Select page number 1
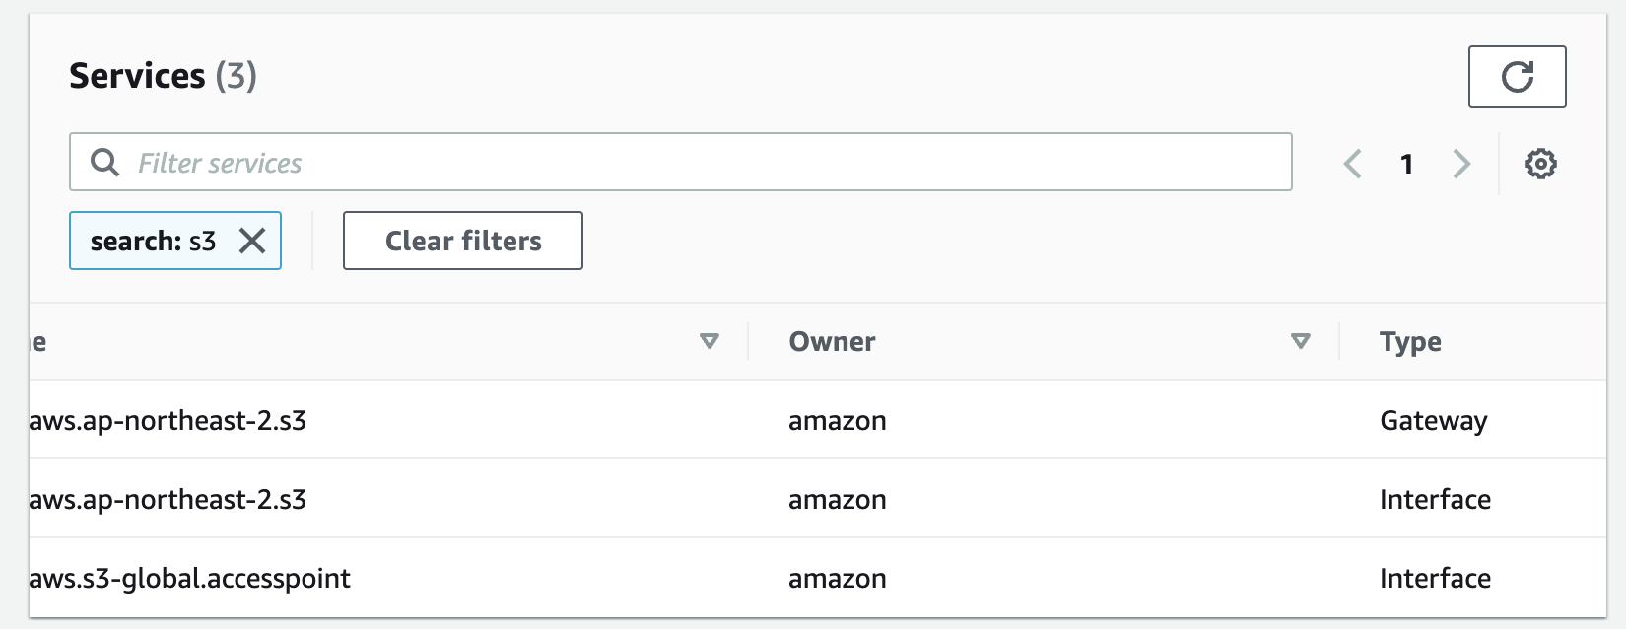This screenshot has width=1626, height=629. [1407, 164]
